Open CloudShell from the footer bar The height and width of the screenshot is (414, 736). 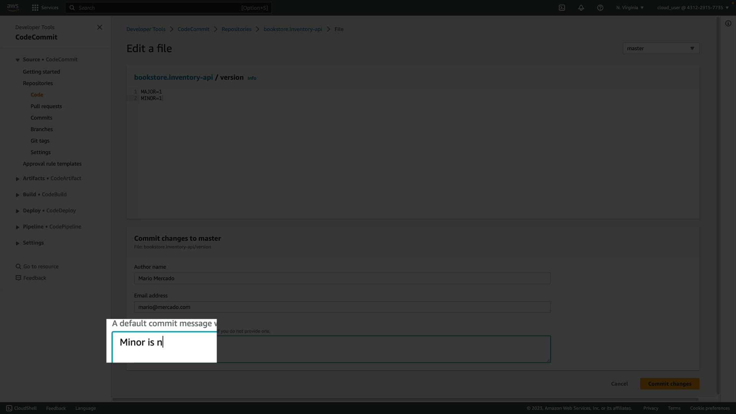[21, 408]
